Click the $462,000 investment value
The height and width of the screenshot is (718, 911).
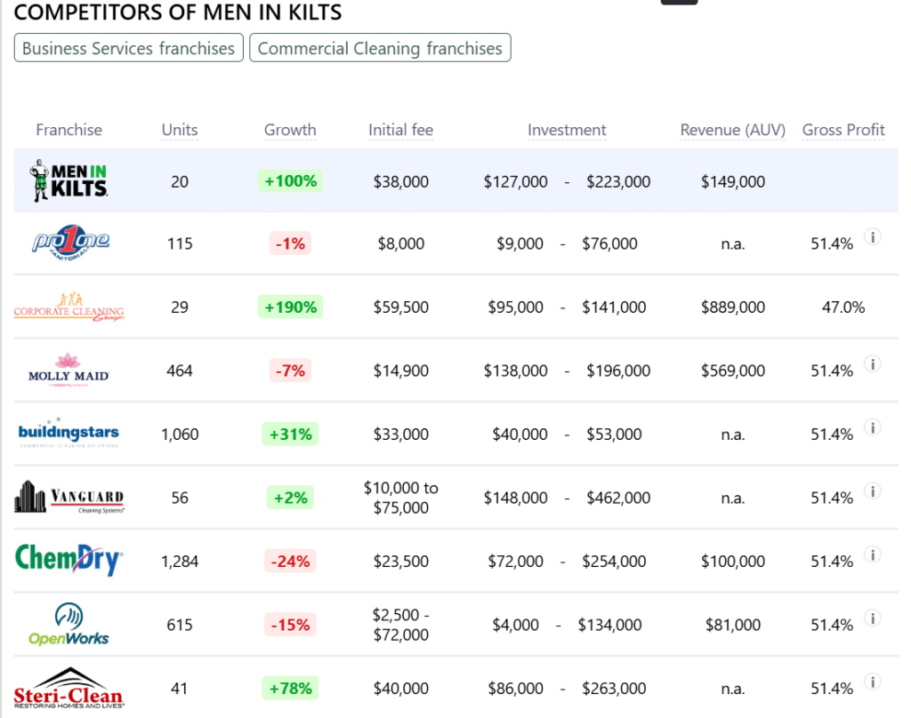coord(618,498)
